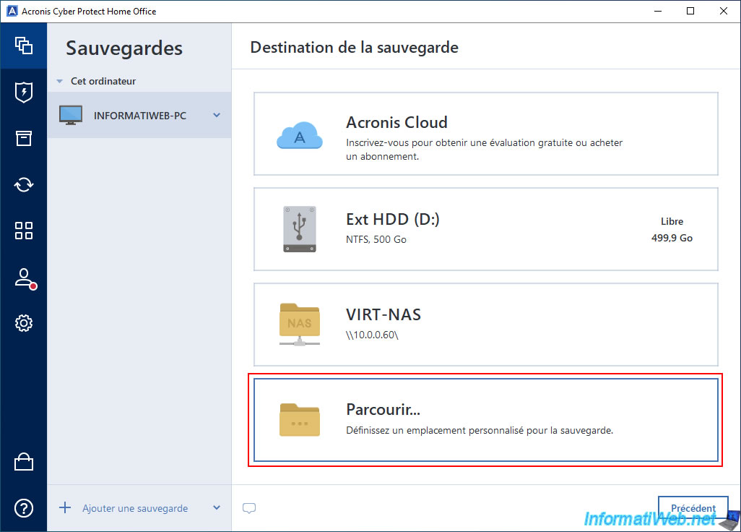Click the Parcourir folder icon

[300, 419]
